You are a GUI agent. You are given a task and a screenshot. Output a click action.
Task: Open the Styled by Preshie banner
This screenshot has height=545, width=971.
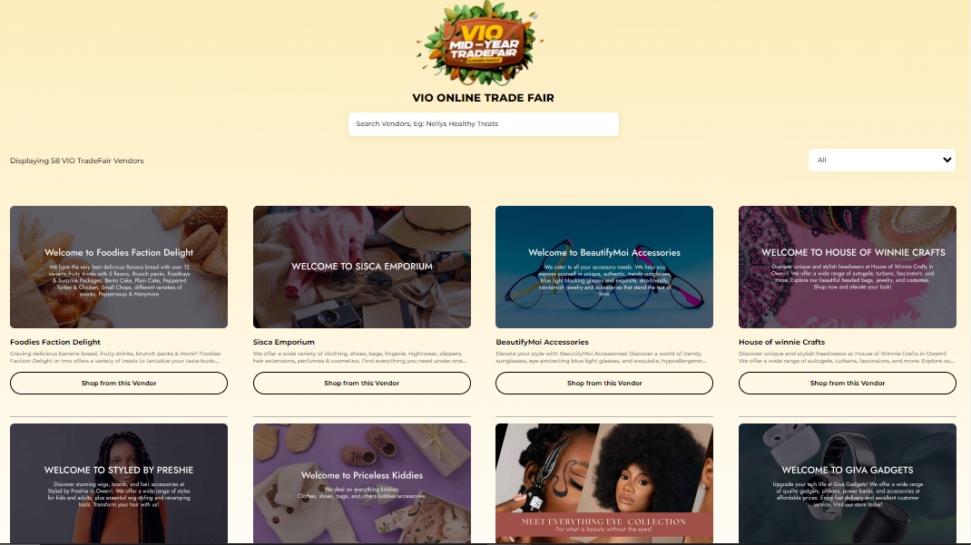coord(119,483)
